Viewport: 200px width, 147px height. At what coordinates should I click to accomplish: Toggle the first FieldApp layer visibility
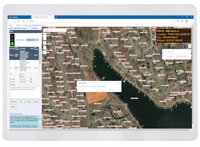click(166, 52)
